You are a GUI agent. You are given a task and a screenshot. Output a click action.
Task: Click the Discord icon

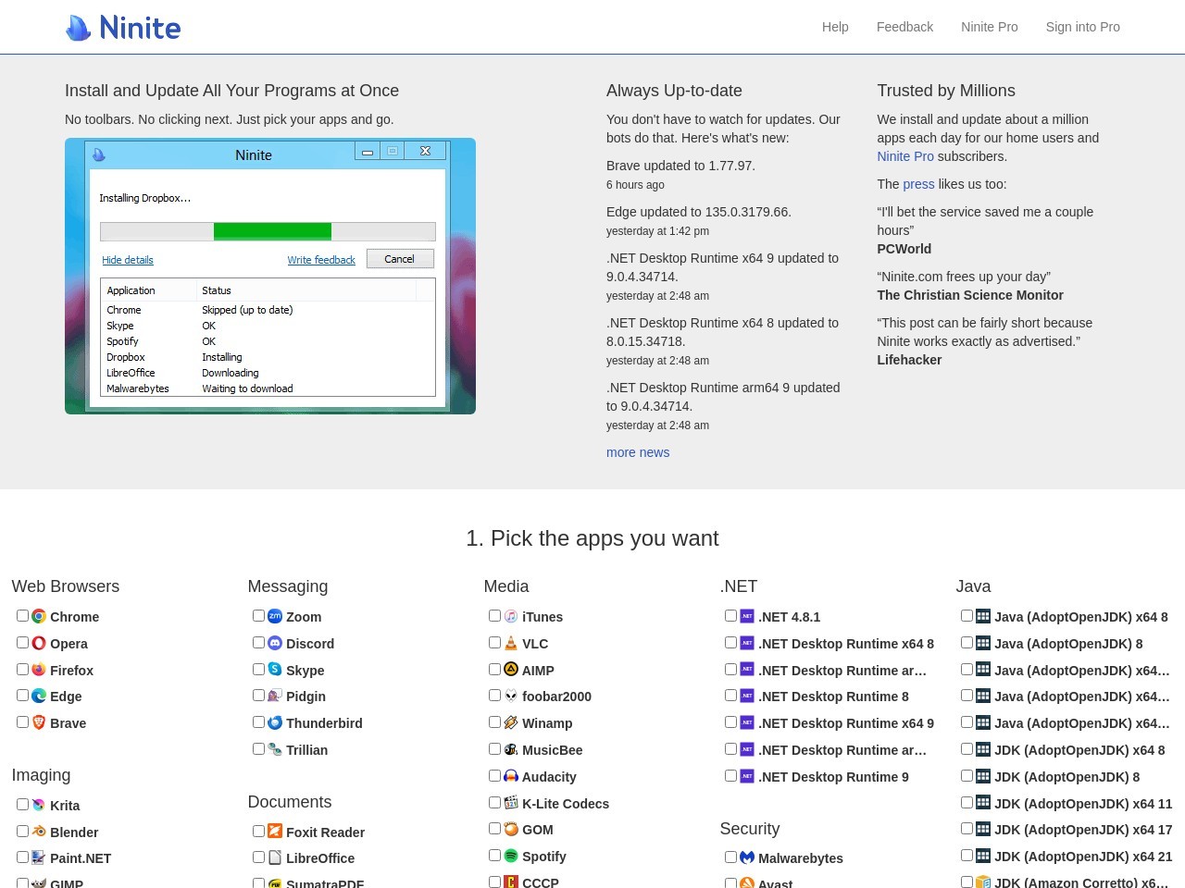275,643
